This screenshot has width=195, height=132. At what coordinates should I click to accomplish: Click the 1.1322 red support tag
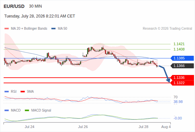click(182, 83)
